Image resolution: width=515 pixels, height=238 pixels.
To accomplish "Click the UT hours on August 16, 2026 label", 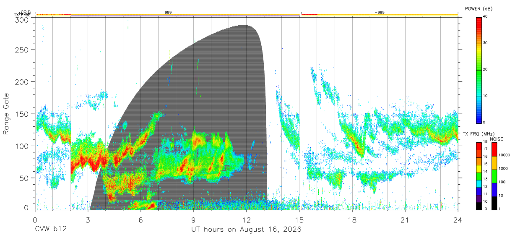I will (246, 230).
